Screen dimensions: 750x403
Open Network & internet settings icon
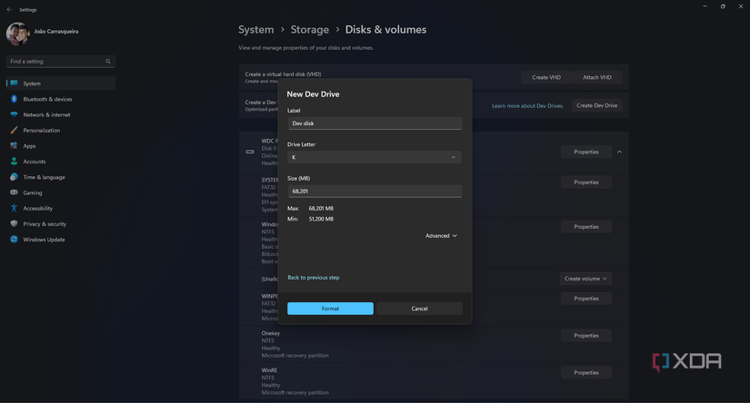point(14,114)
